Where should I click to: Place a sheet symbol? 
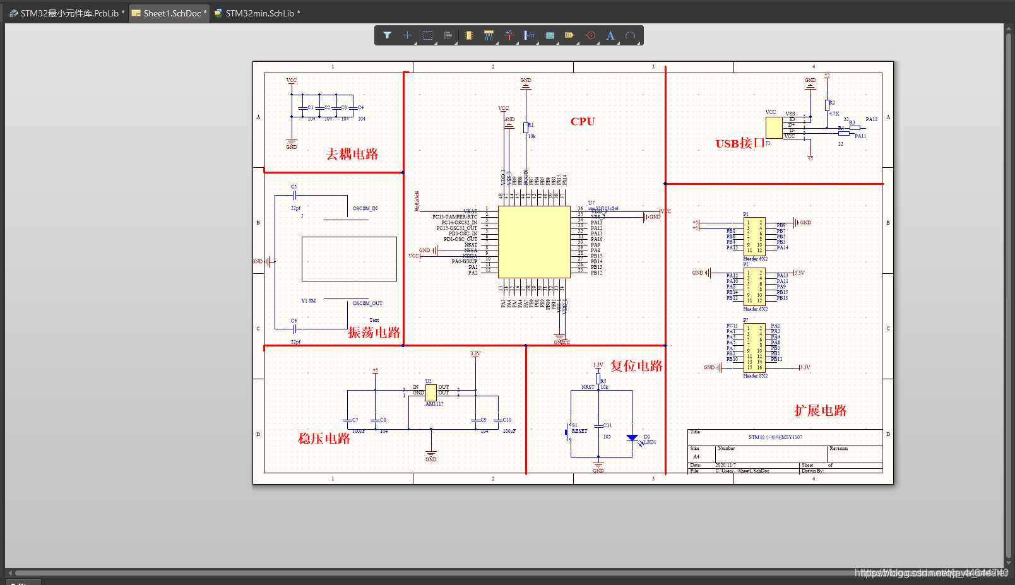point(550,35)
